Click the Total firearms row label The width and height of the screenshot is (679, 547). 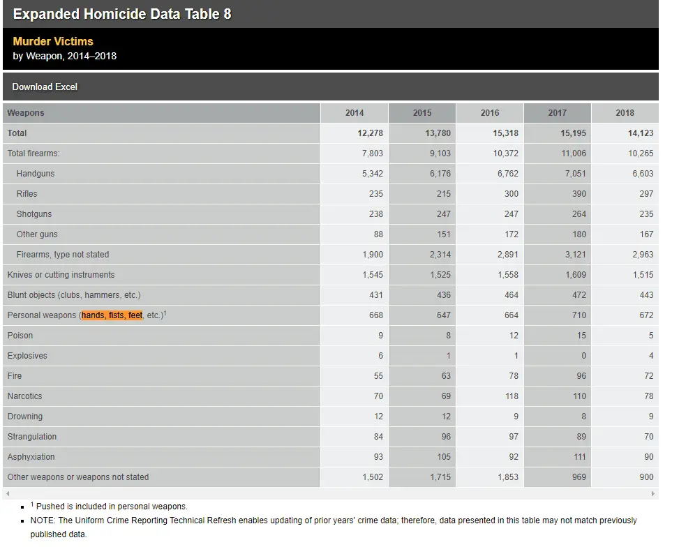point(33,153)
